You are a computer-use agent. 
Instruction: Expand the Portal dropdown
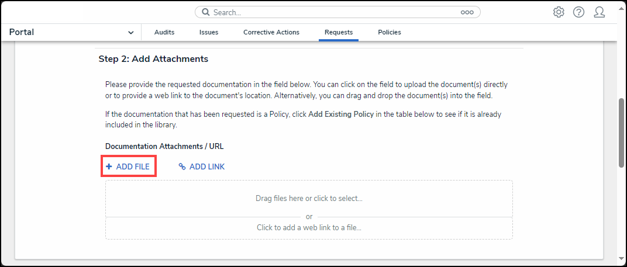(x=130, y=33)
